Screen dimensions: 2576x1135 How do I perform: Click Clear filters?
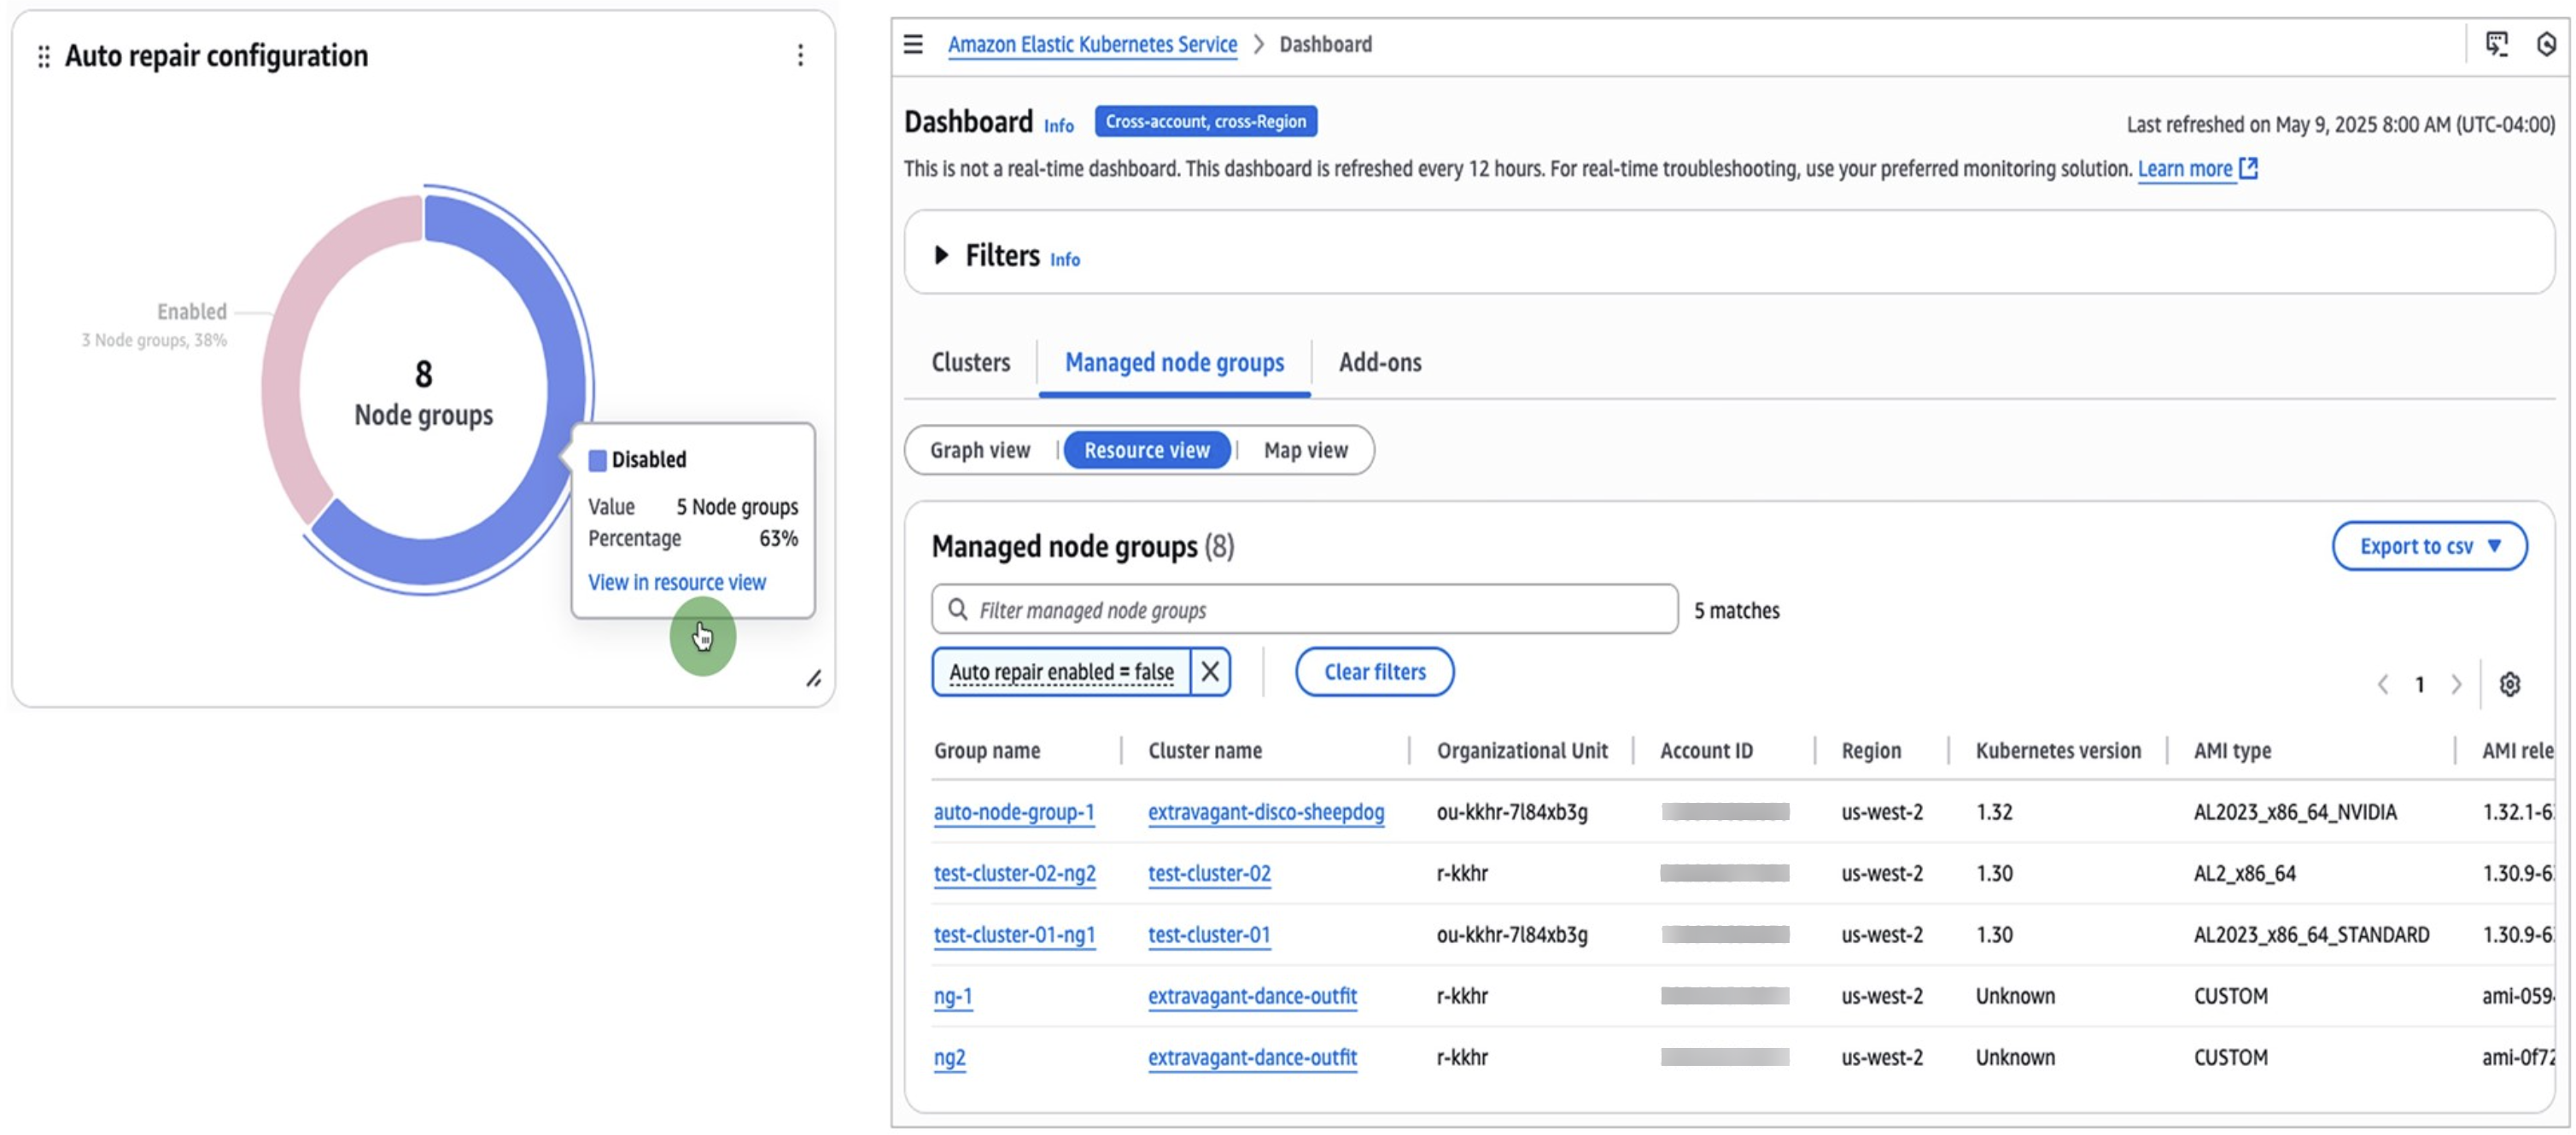1374,672
